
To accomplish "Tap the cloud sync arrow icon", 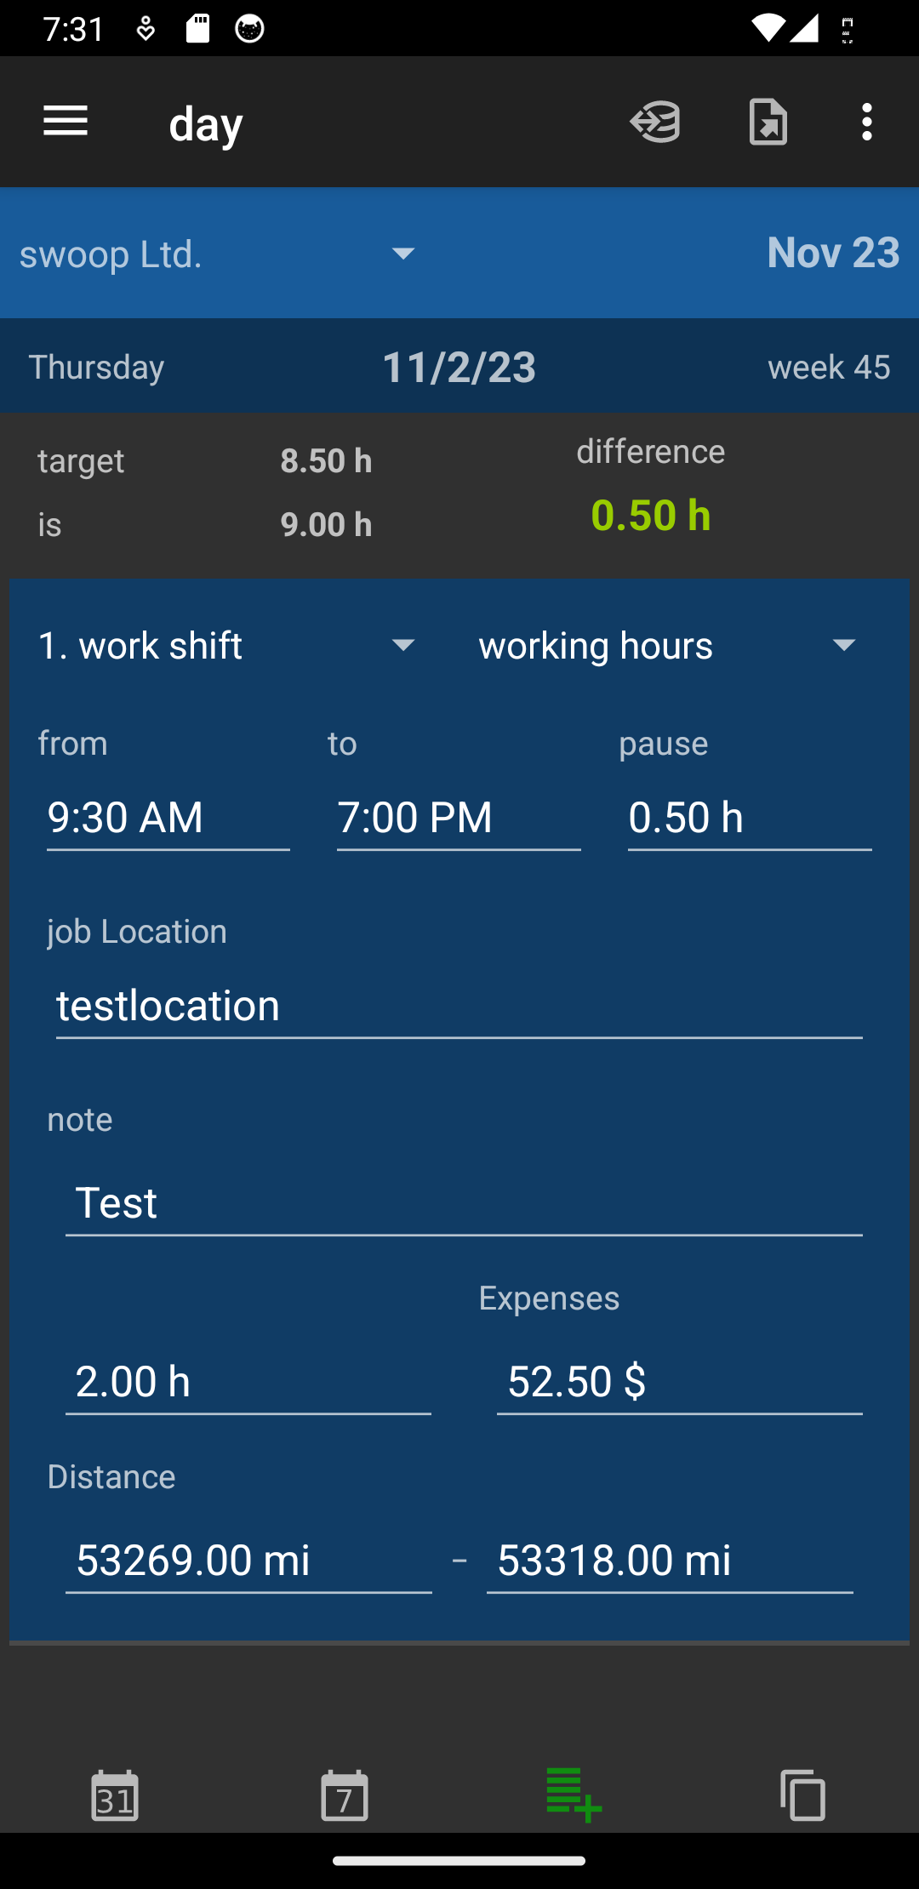I will tap(655, 122).
